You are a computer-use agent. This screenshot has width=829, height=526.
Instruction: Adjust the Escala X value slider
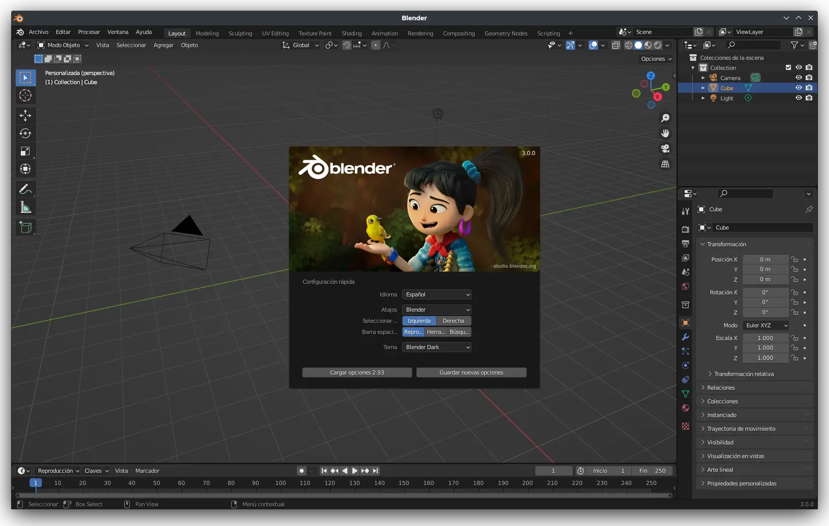pos(765,338)
